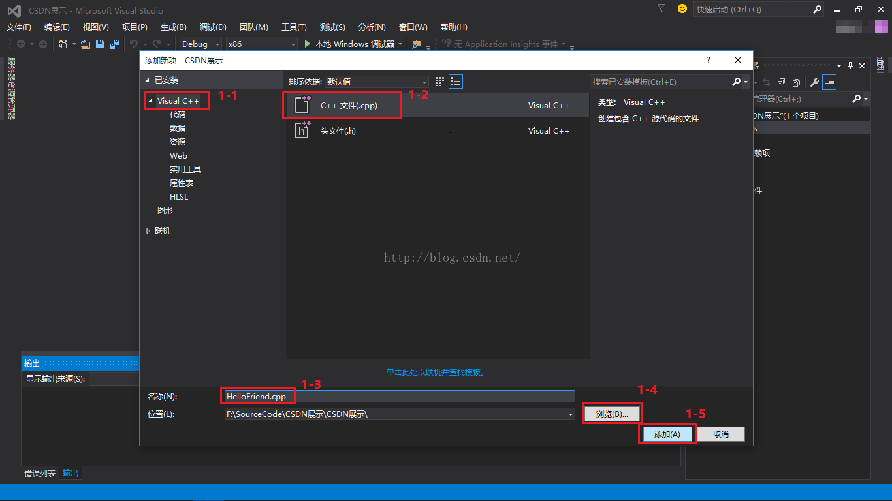
Task: Close the Solution Explorer panel
Action: [863, 65]
